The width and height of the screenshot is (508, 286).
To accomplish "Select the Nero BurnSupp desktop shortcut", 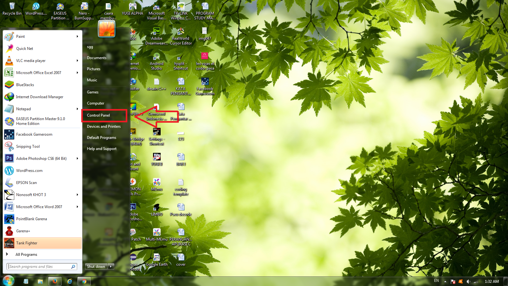I will point(84,11).
